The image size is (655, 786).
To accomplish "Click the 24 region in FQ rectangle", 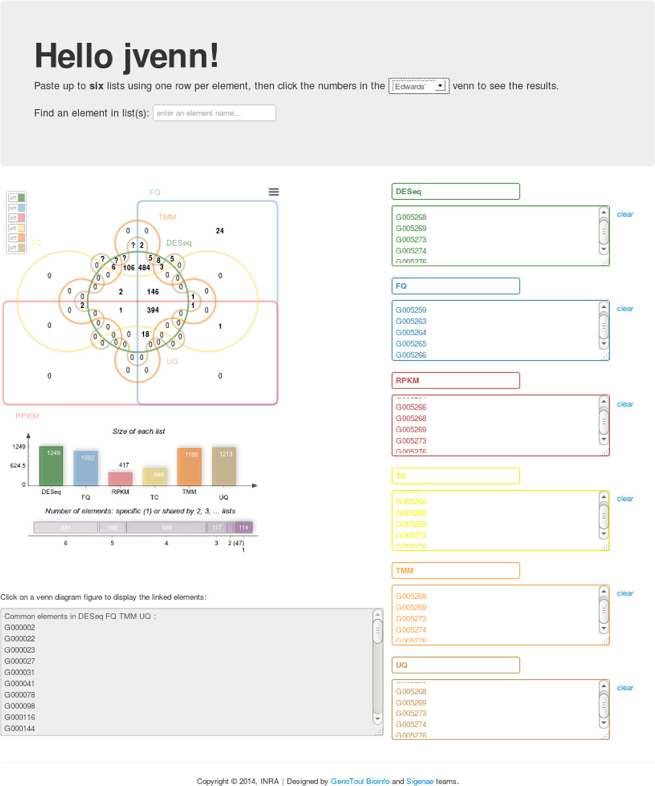I will [x=219, y=231].
